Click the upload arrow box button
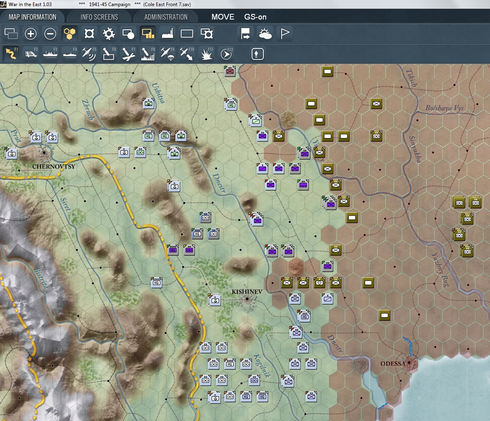Image resolution: width=490 pixels, height=421 pixels. point(257,54)
